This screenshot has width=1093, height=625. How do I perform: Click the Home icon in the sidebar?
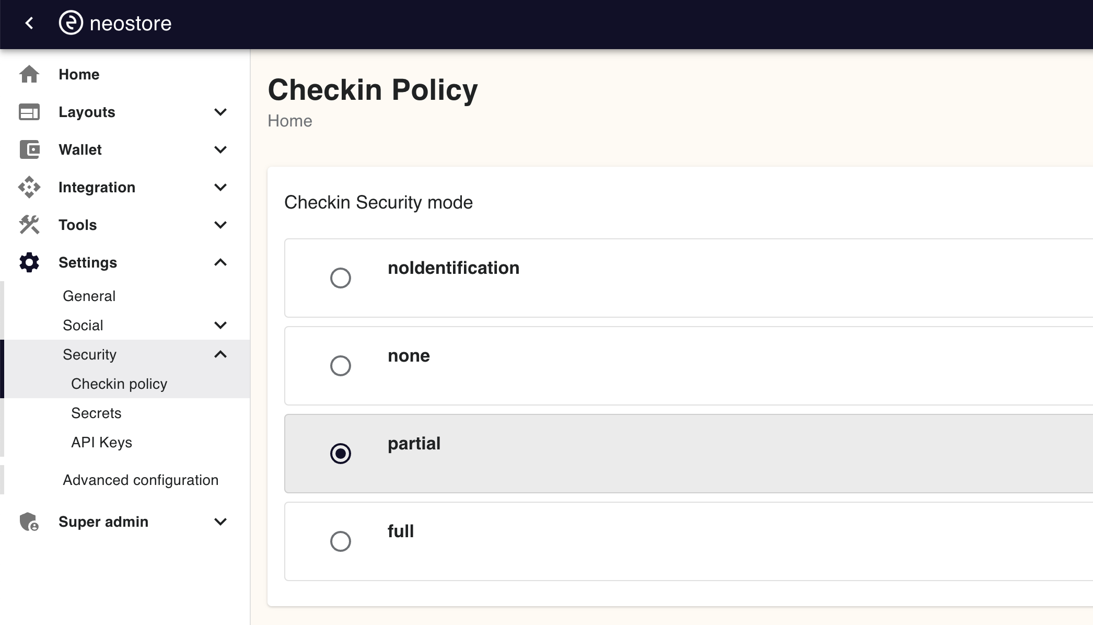point(30,74)
